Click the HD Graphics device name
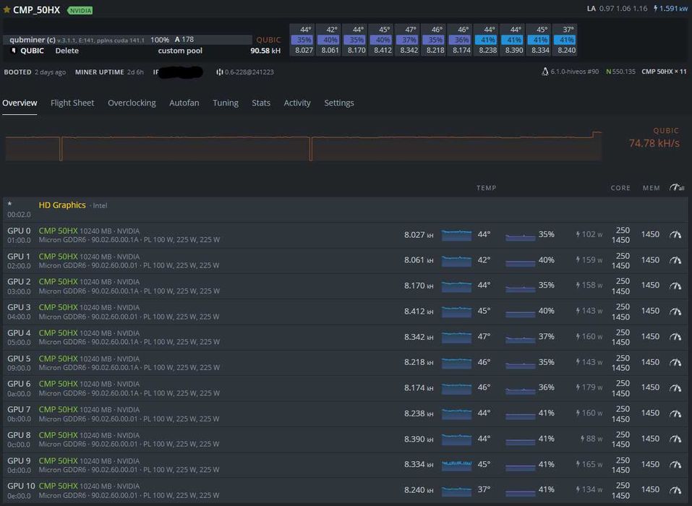The image size is (692, 506). tap(62, 205)
